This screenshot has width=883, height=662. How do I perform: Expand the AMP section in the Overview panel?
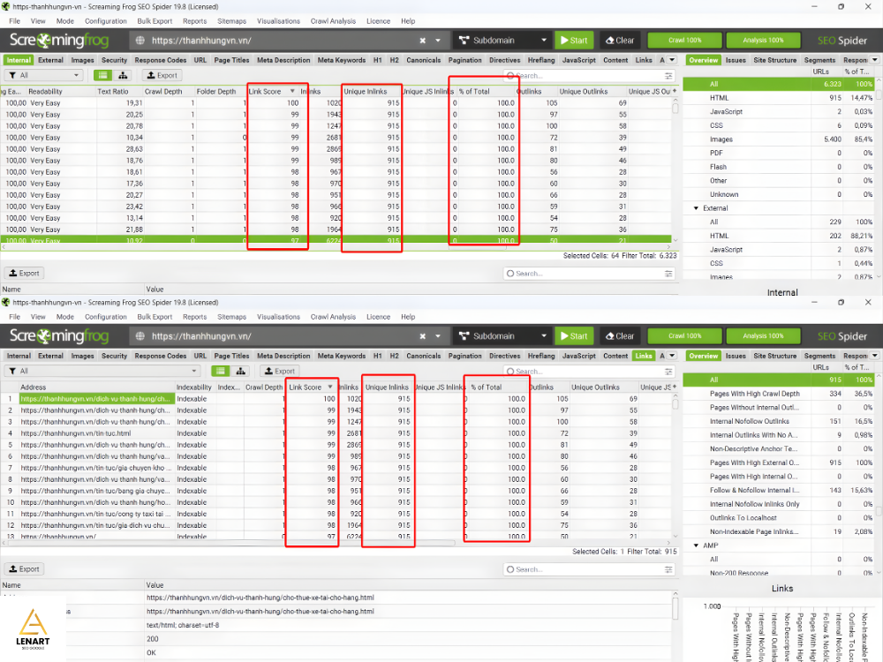click(697, 545)
